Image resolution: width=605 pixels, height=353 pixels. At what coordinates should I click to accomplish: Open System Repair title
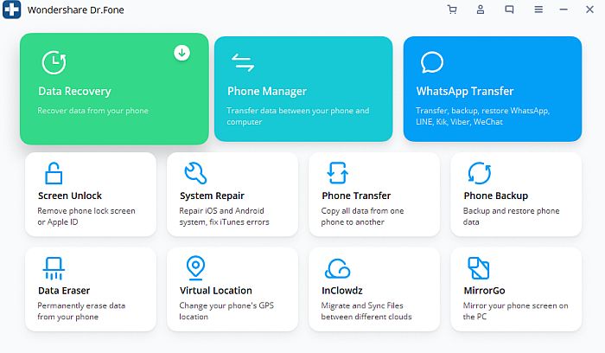(212, 196)
